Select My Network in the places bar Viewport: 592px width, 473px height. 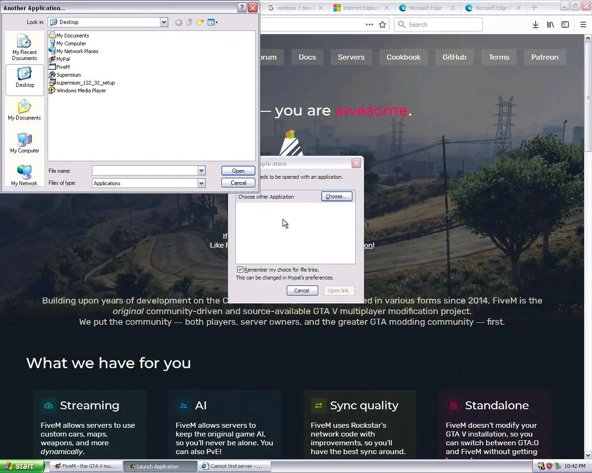coord(25,176)
